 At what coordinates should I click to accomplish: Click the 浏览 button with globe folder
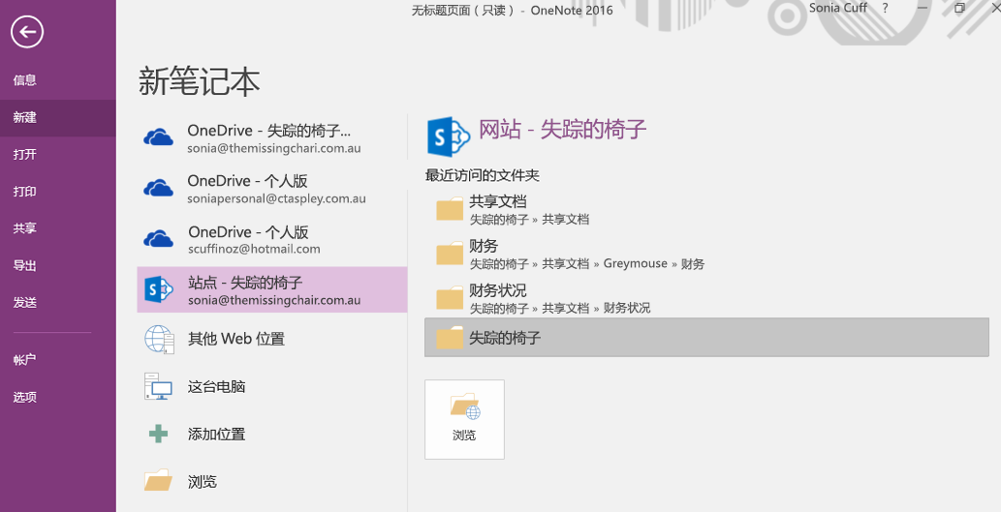tap(464, 419)
